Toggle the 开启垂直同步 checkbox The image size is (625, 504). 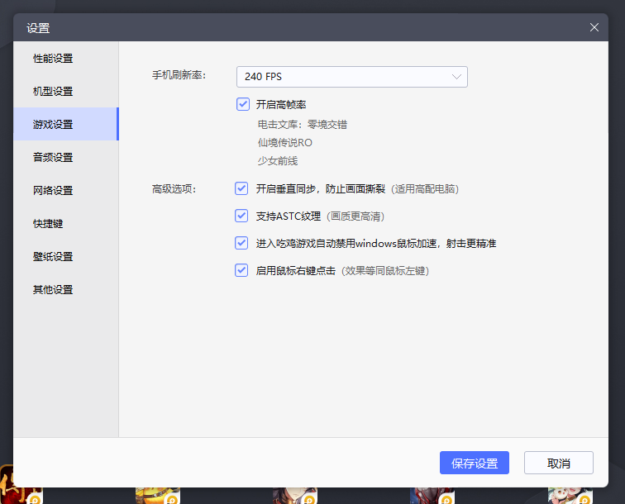coord(241,188)
